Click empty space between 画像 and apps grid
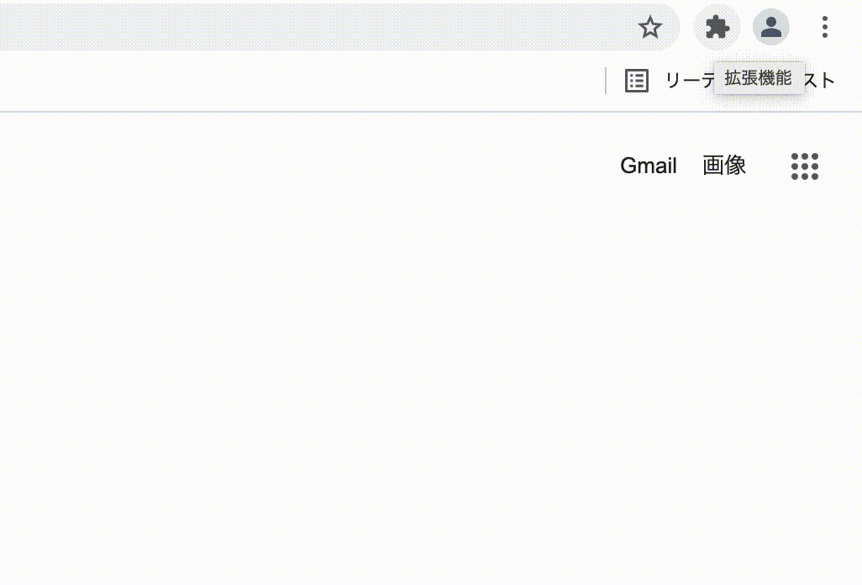862x585 pixels. pos(769,166)
